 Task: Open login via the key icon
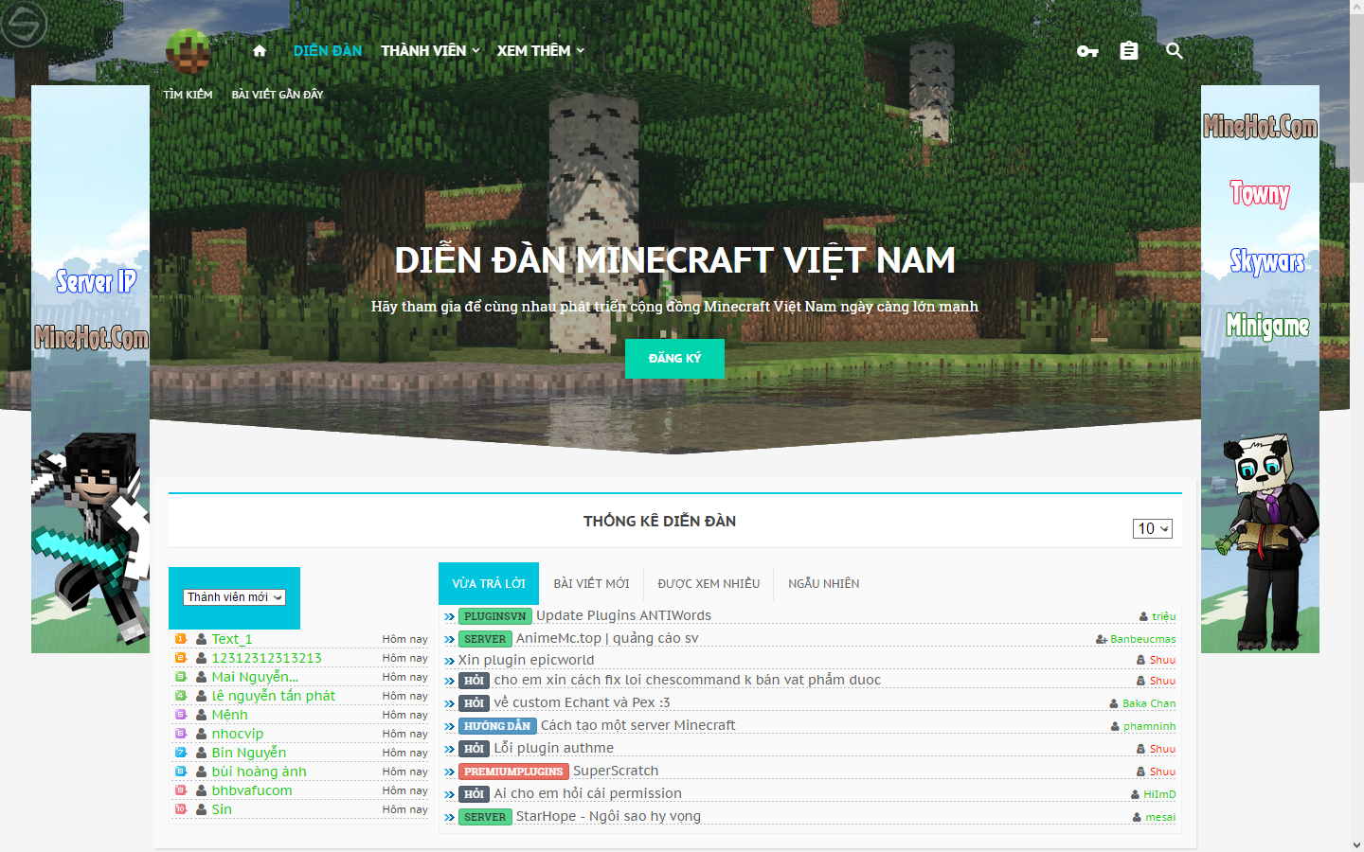pyautogui.click(x=1087, y=51)
